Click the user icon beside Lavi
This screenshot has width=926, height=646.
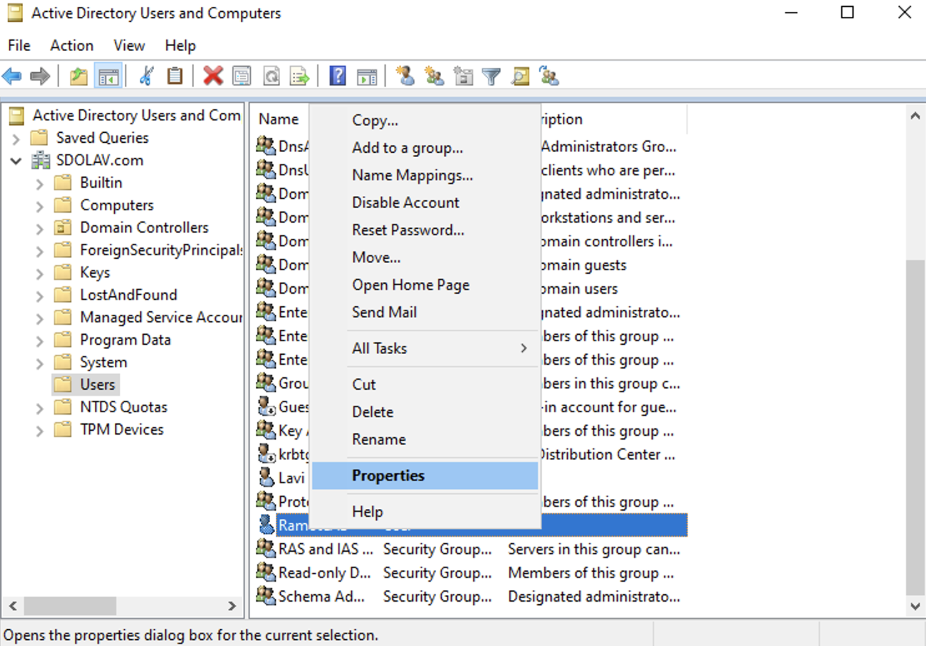[x=266, y=477]
